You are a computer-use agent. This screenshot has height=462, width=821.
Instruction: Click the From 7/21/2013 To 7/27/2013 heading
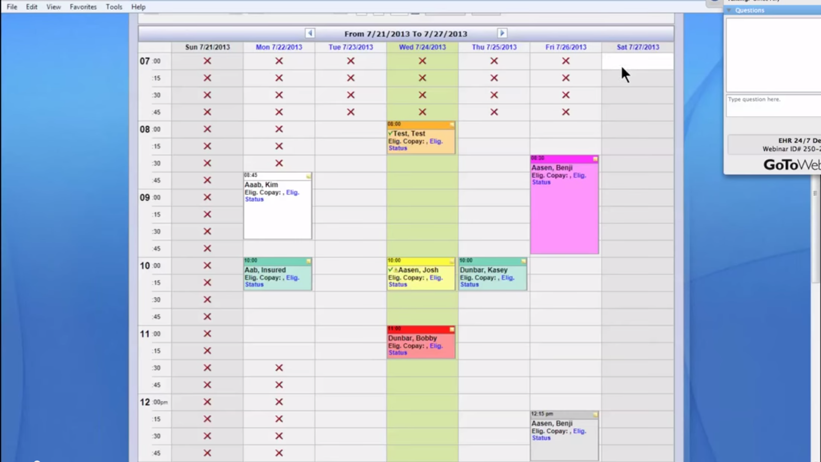pos(406,34)
